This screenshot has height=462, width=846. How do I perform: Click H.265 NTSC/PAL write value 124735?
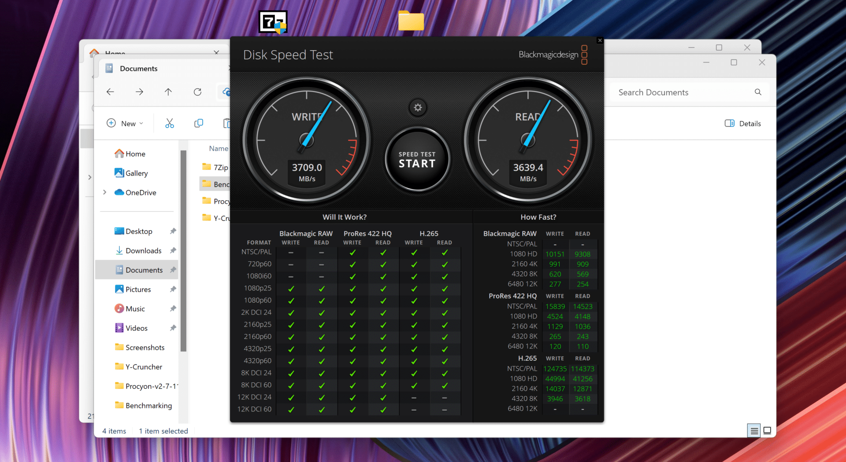[555, 369]
